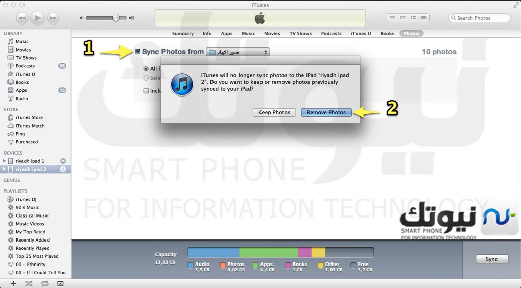Uncheck the Sync Photos from checkbox
The width and height of the screenshot is (521, 288).
(138, 51)
